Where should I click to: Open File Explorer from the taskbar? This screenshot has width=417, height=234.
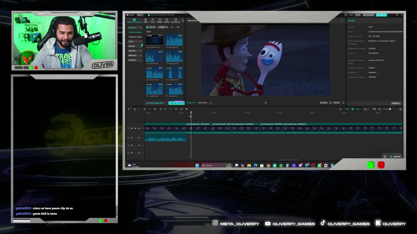(x=249, y=165)
